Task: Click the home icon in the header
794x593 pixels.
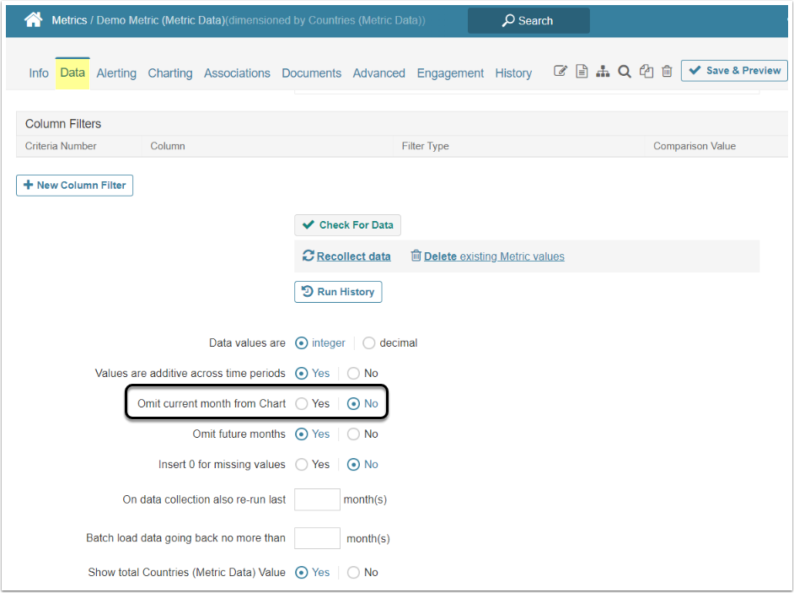Action: point(33,19)
